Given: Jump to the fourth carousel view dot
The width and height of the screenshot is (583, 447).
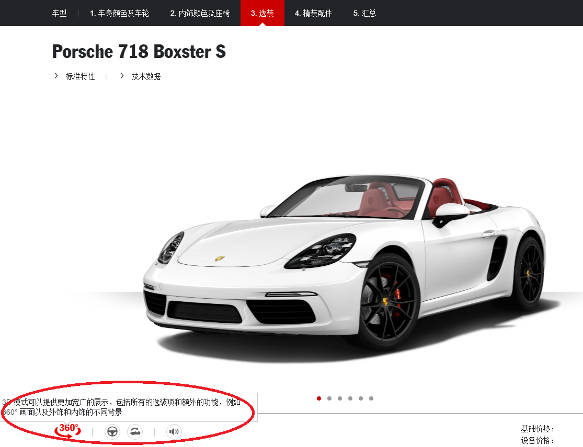Looking at the screenshot, I should (x=350, y=398).
